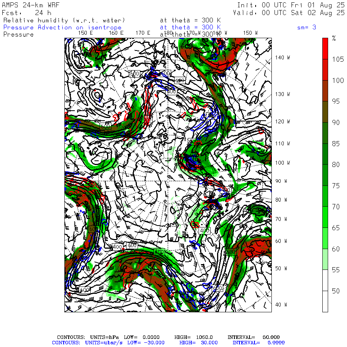The width and height of the screenshot is (347, 347).
Task: Pick the palest green swatch between 55 and 60
Action: [325, 259]
